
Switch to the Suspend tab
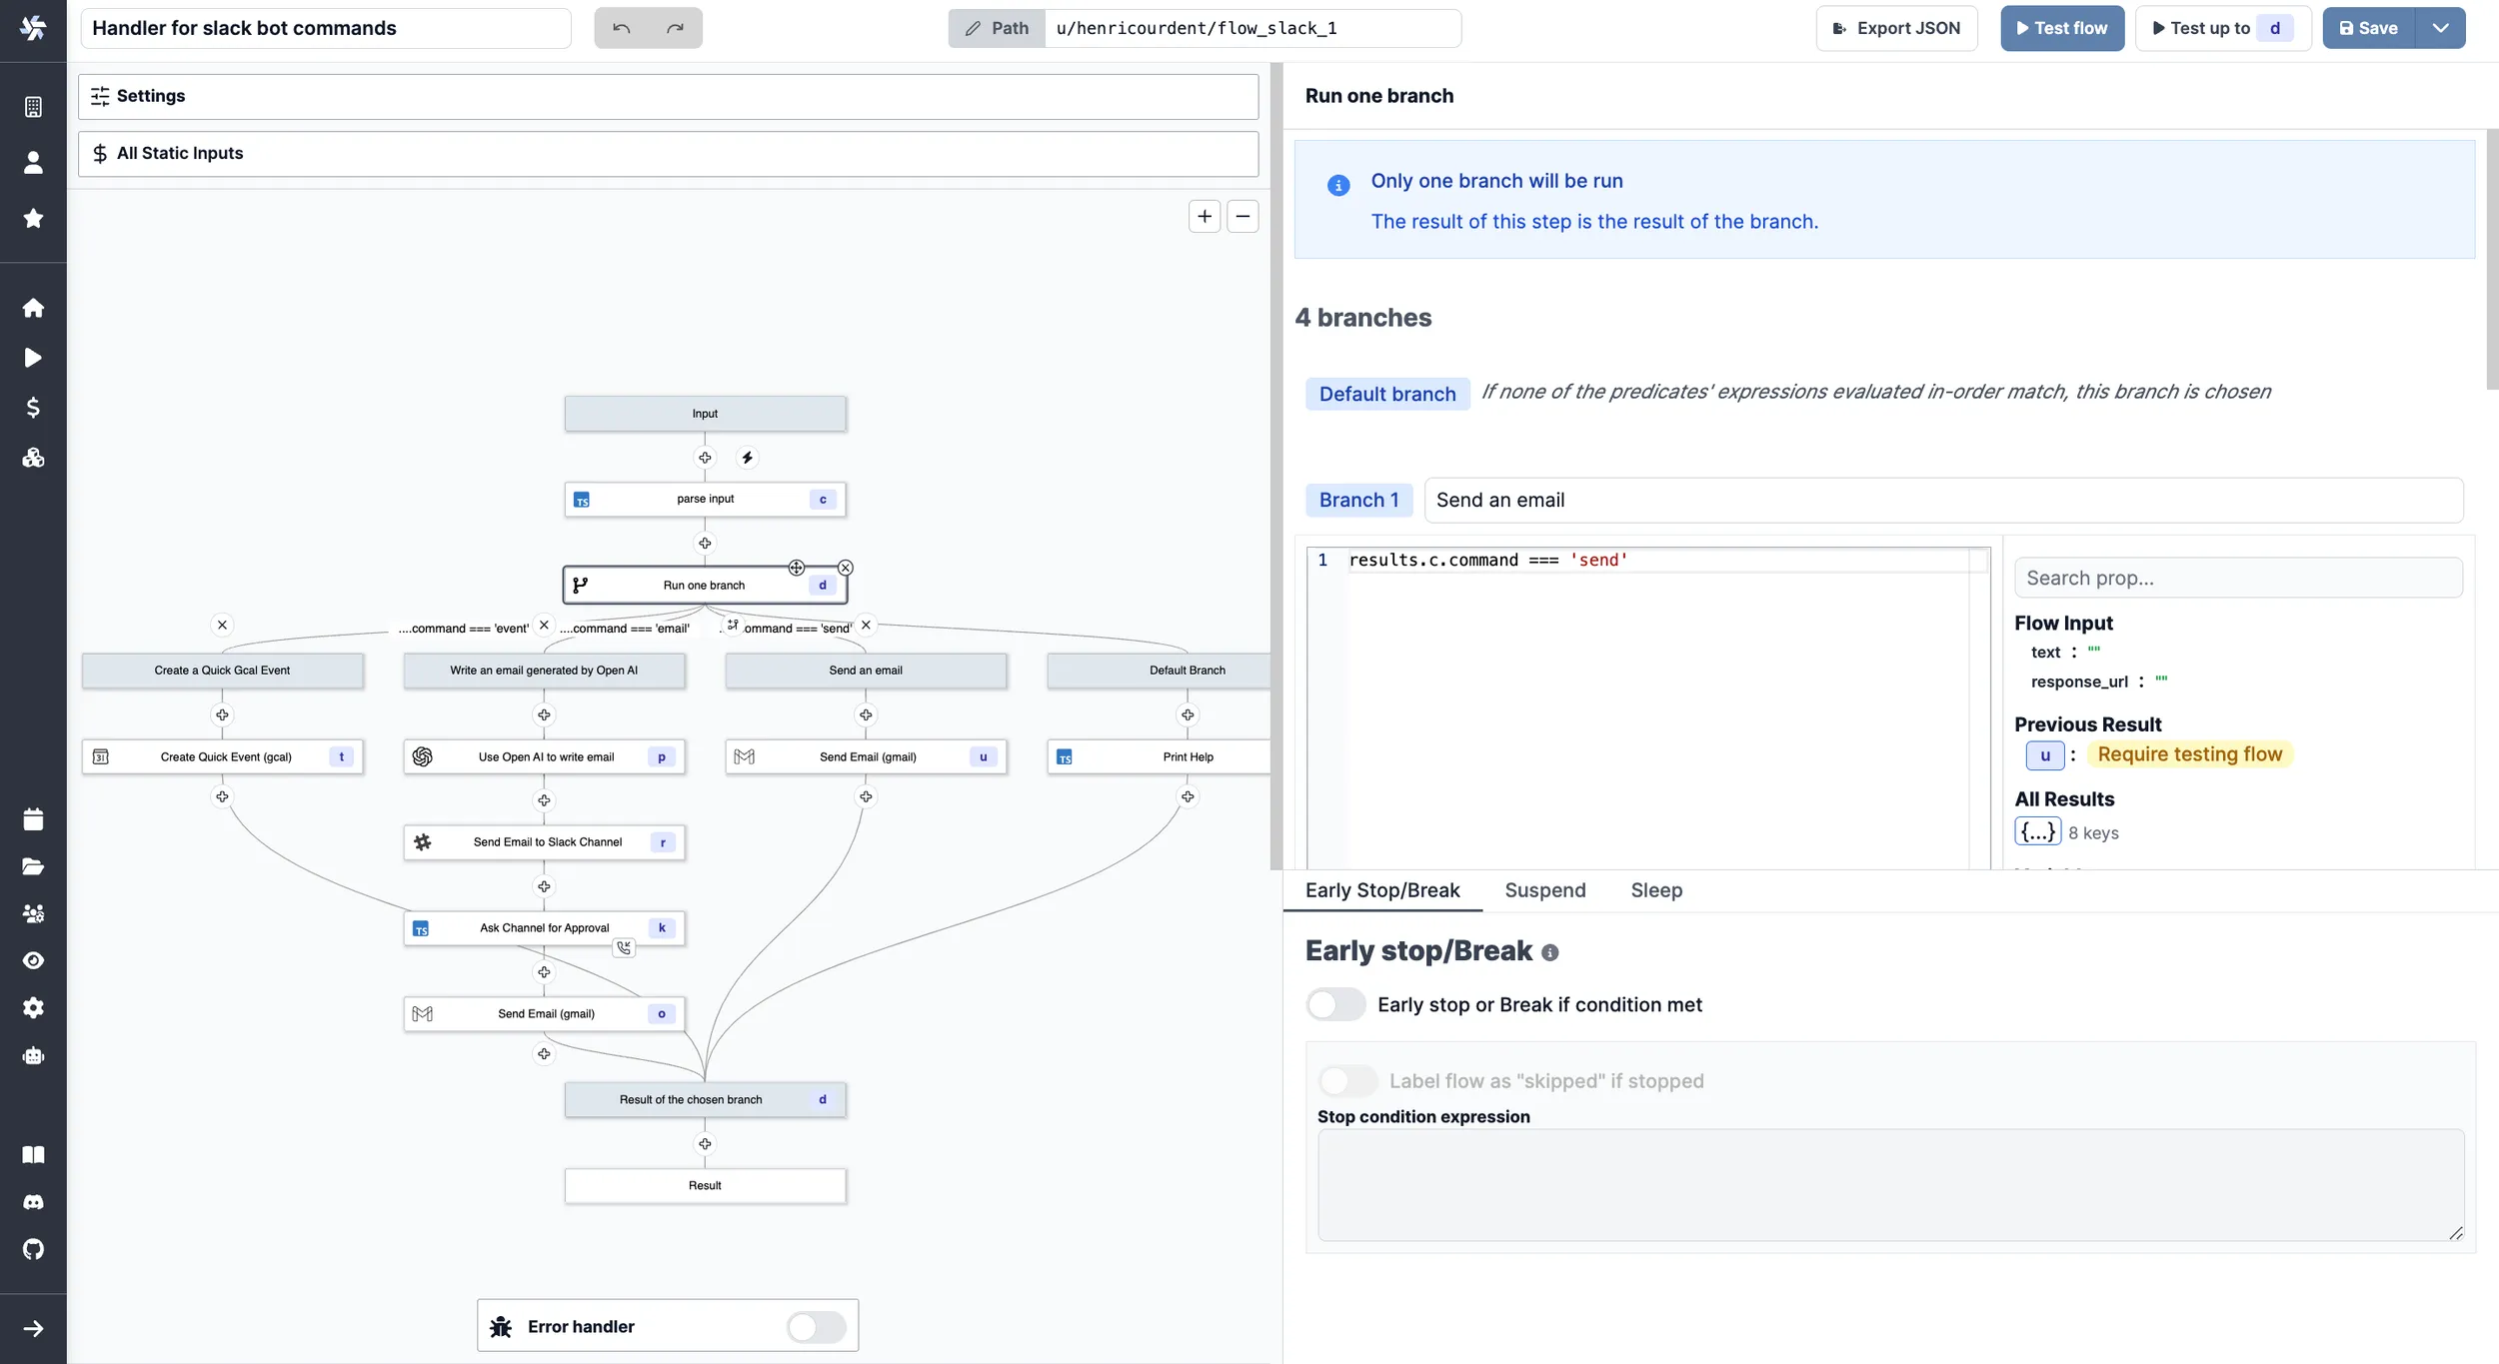point(1544,890)
